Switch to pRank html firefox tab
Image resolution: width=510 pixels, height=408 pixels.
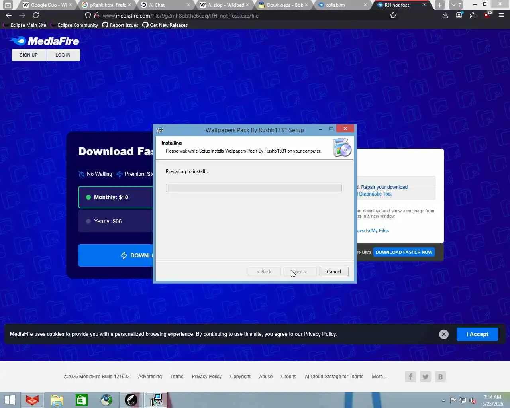point(106,5)
